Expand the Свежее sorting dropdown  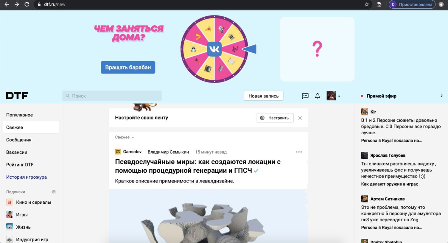pyautogui.click(x=125, y=137)
